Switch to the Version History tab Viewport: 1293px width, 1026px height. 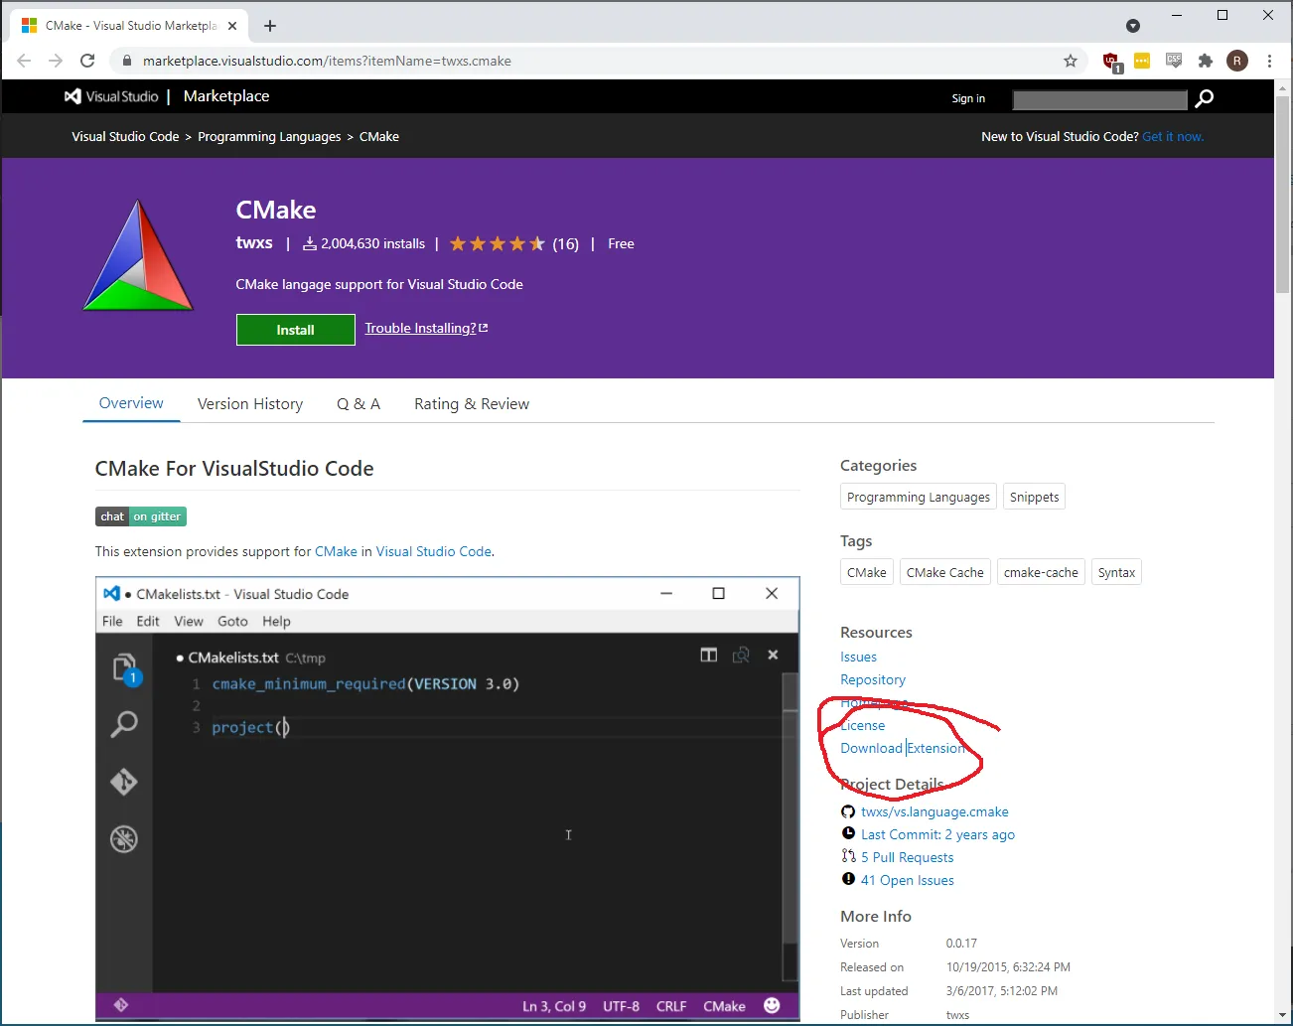[250, 404]
